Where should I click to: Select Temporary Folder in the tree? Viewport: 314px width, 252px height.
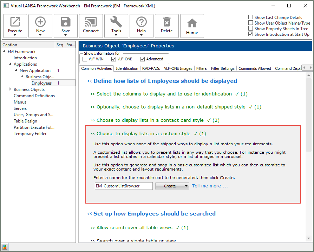coord(30,134)
